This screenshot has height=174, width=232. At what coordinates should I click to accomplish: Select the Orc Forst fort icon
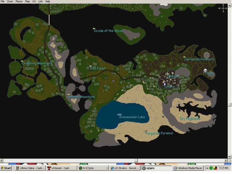(x=91, y=66)
